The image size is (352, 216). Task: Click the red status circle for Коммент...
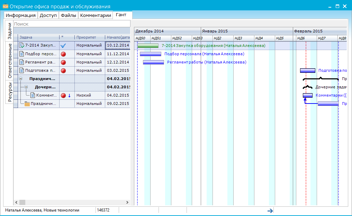(x=64, y=95)
